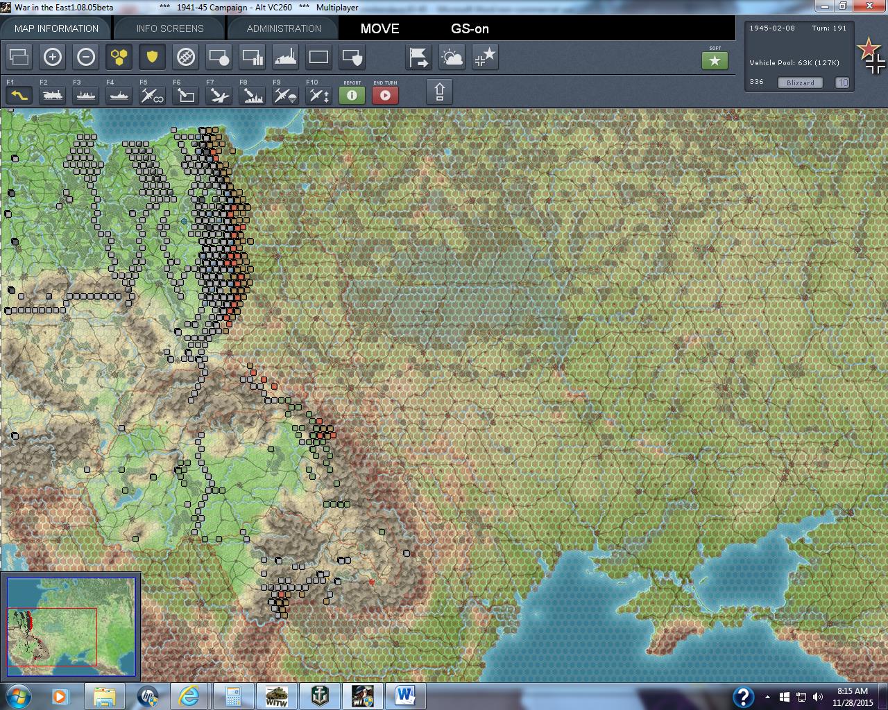Select F6 bomb unit mode

tap(186, 95)
